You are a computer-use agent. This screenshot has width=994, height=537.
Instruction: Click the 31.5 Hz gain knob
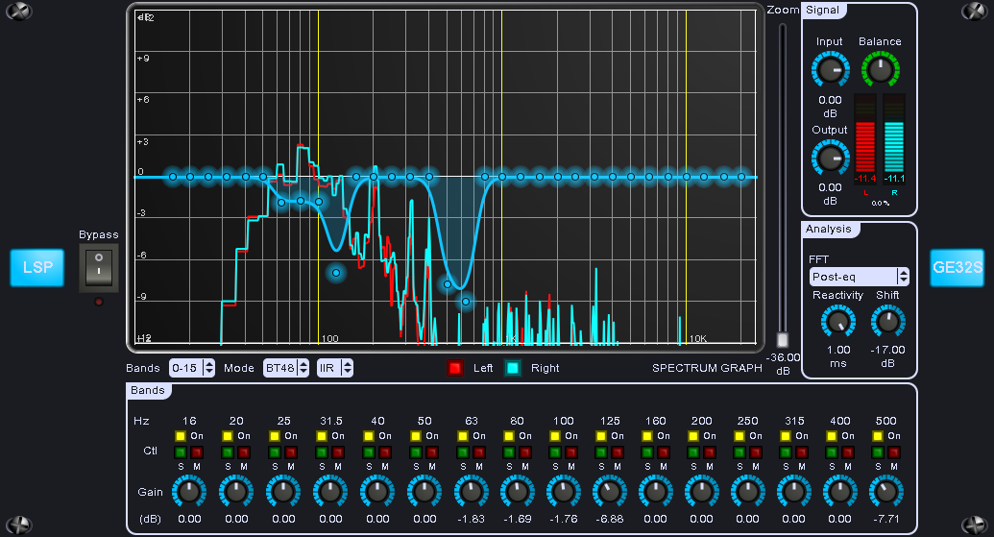330,491
